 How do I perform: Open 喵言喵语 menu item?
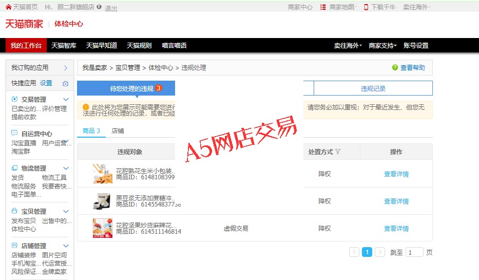point(174,46)
